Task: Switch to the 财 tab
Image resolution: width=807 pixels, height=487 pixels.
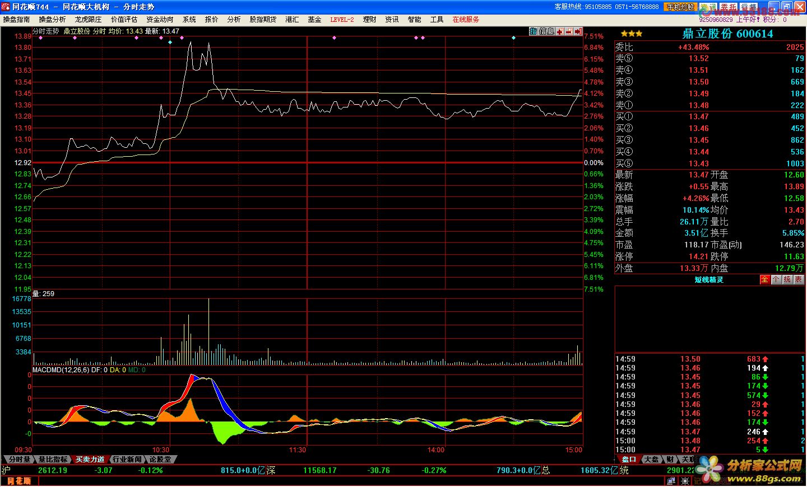Action: [x=670, y=459]
